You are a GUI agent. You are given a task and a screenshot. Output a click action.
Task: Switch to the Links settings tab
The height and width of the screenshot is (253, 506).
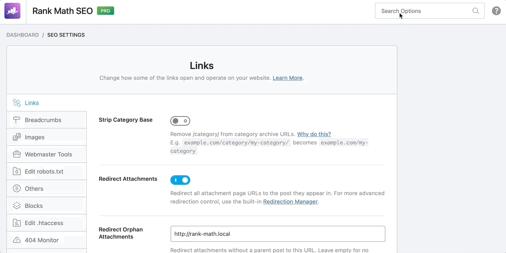pyautogui.click(x=47, y=103)
